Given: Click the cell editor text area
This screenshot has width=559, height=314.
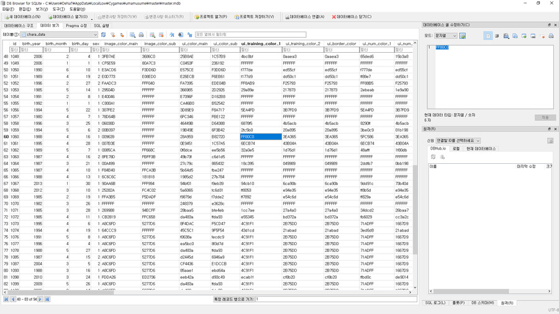Looking at the screenshot, I should tap(491, 76).
